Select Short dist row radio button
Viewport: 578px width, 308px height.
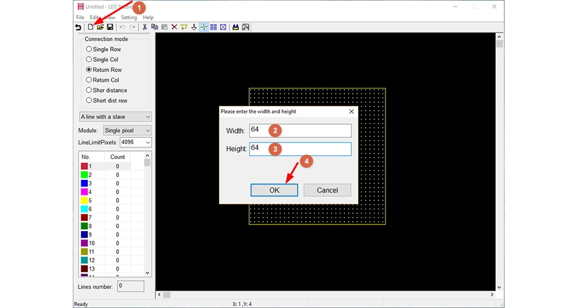pos(107,100)
